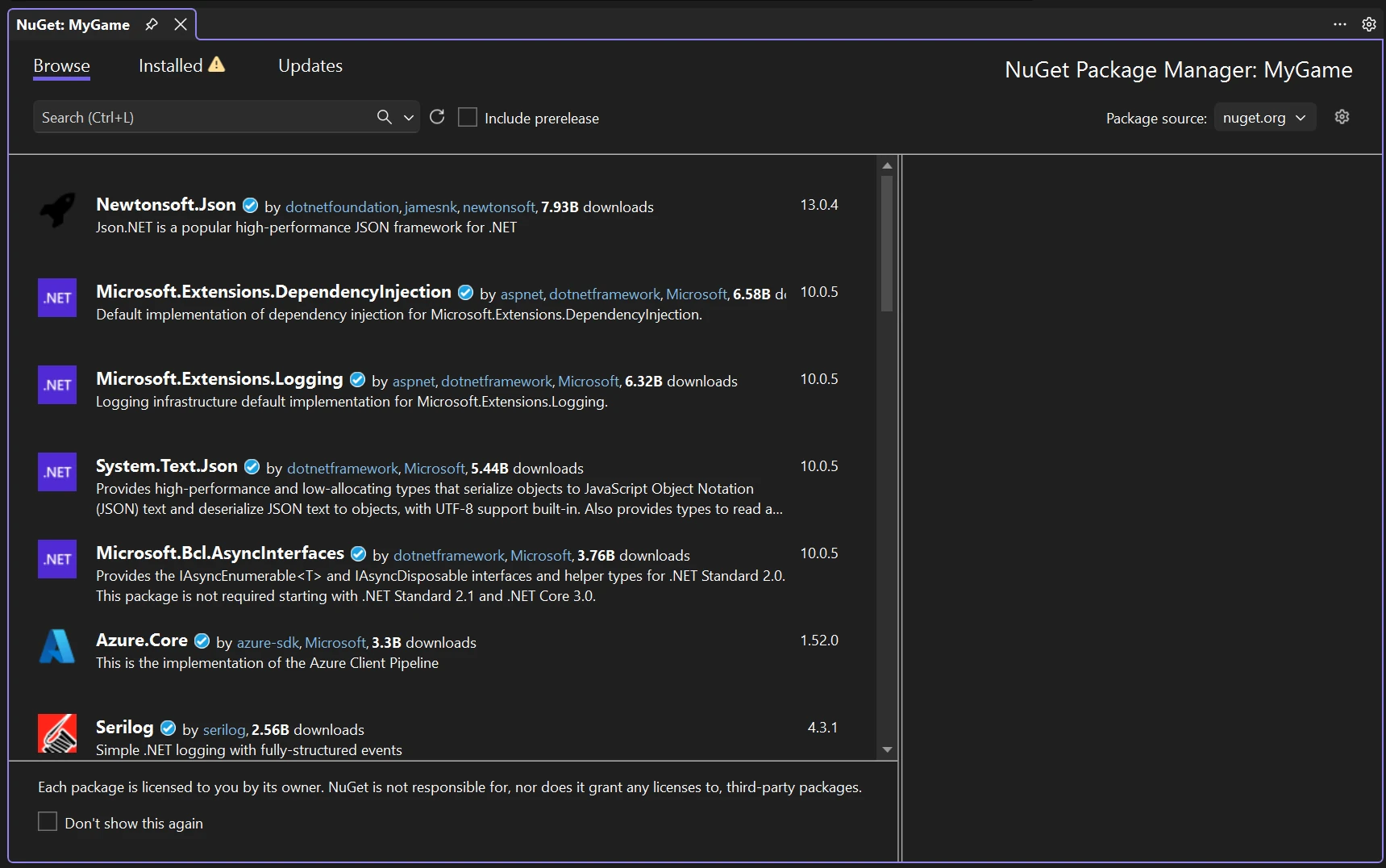Click the package list scroll down arrow
Image resolution: width=1386 pixels, height=868 pixels.
click(887, 749)
